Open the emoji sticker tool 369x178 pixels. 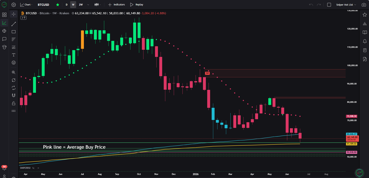click(14, 63)
